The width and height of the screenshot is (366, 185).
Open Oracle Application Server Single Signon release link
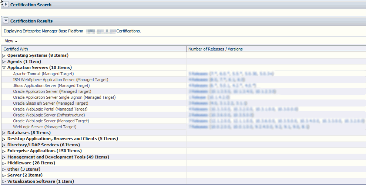197,97
